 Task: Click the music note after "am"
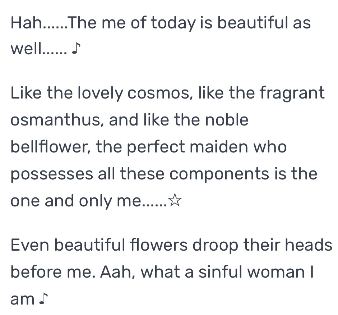point(43,298)
